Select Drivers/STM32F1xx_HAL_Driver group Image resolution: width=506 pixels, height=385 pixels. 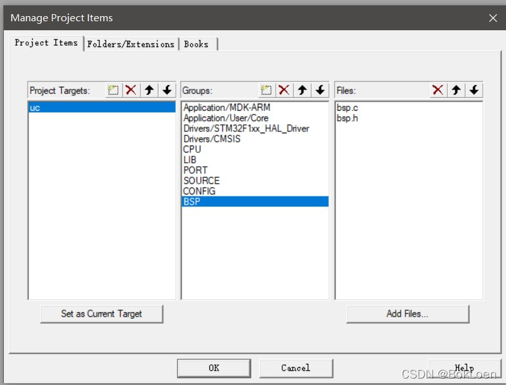coord(255,128)
